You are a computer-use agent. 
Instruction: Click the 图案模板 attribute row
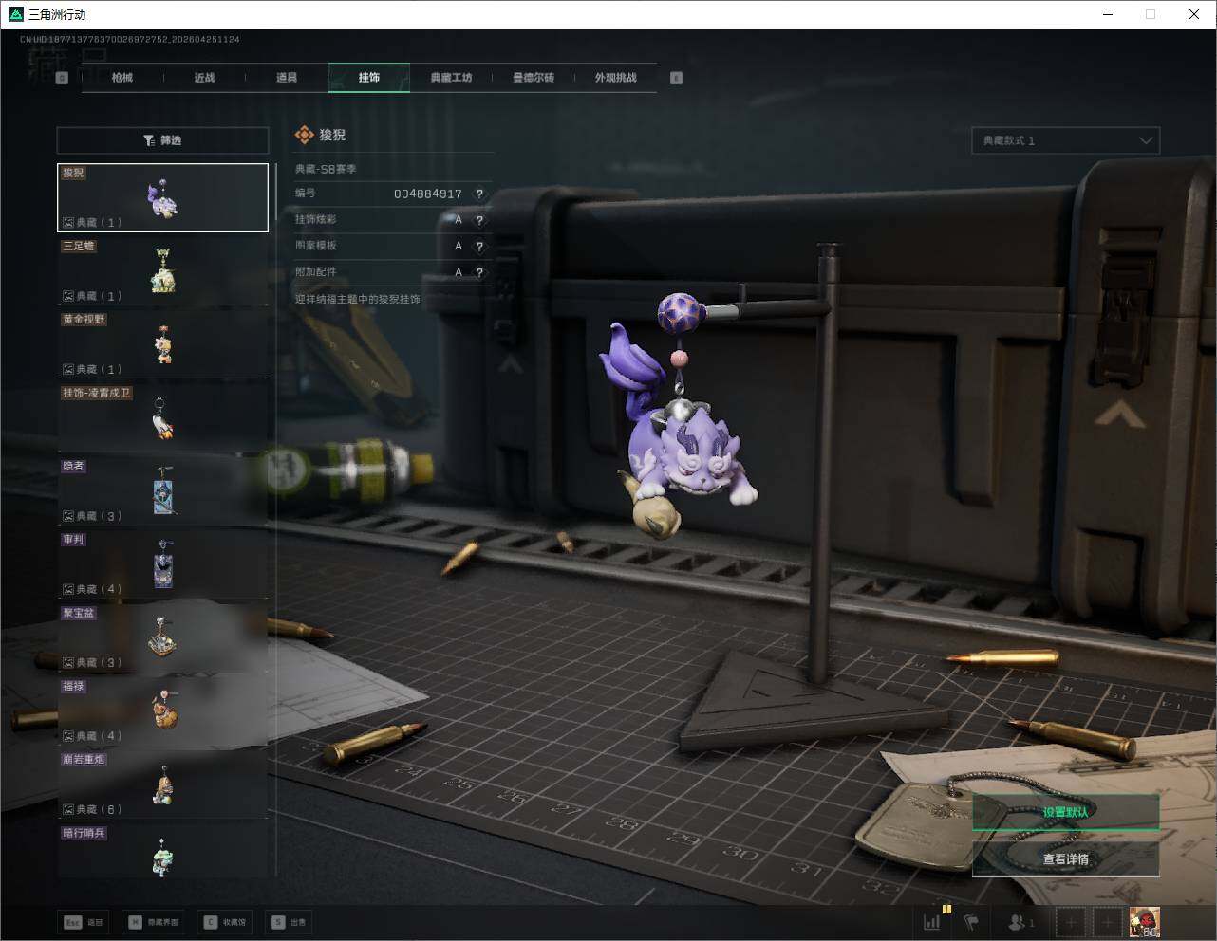[x=393, y=246]
